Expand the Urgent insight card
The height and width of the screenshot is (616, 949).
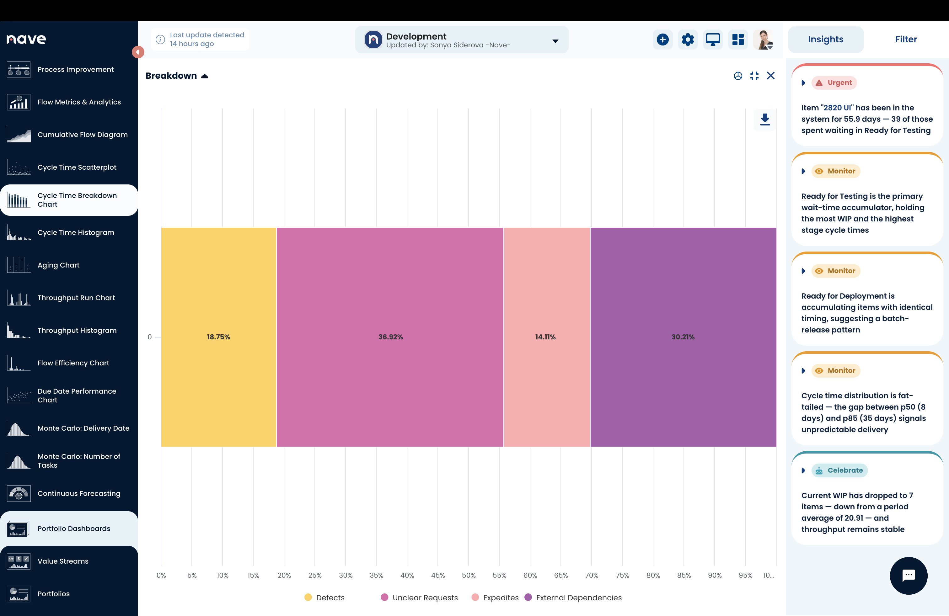[803, 83]
